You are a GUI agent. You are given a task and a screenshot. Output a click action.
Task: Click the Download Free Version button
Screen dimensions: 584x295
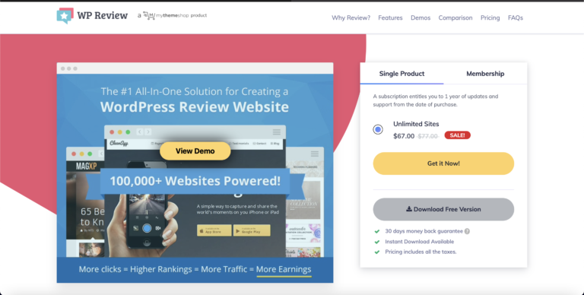pos(443,209)
